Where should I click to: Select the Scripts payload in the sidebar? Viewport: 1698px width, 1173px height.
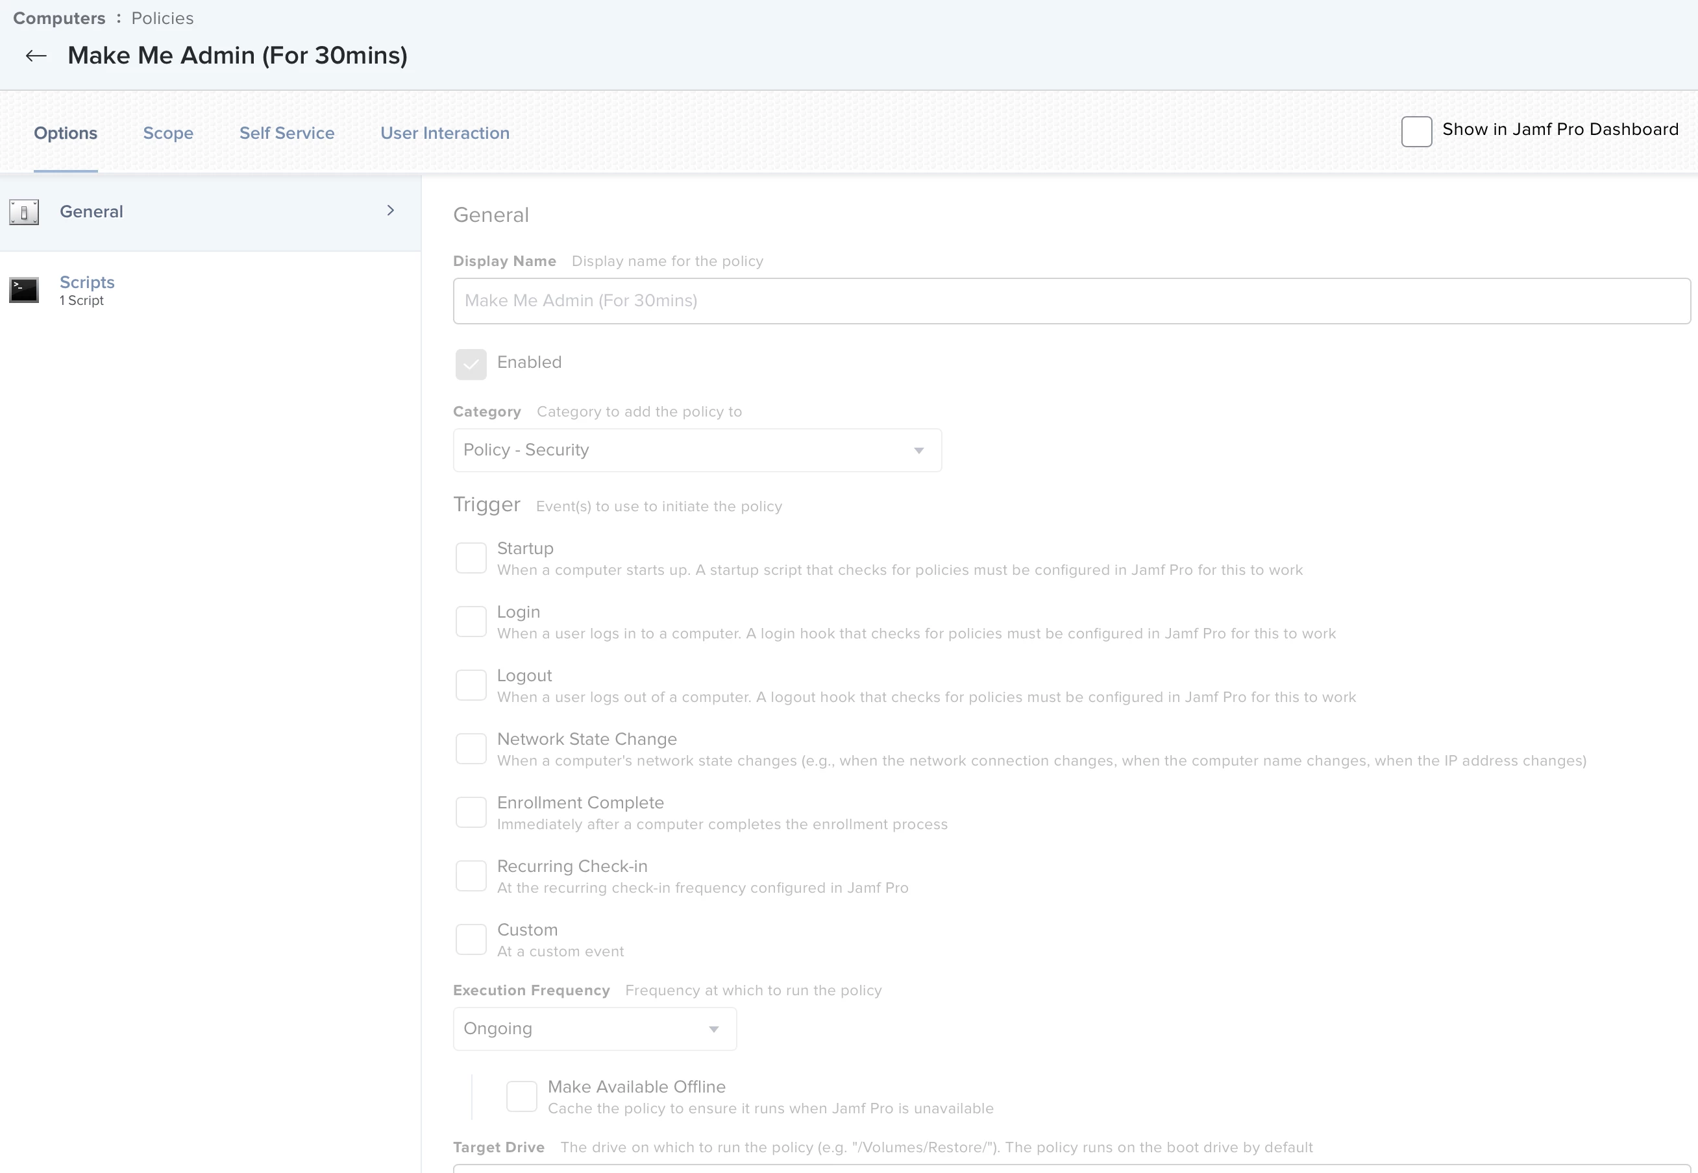coord(210,291)
